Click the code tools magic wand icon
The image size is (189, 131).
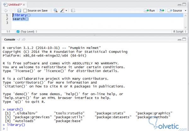tap(62, 10)
